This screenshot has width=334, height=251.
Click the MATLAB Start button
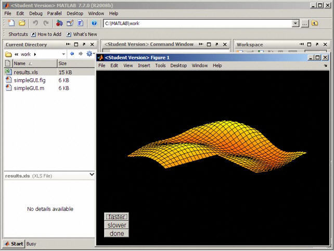point(14,244)
